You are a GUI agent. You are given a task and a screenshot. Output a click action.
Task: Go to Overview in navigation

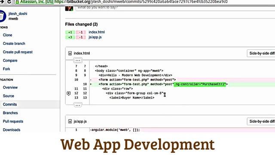(x=10, y=87)
